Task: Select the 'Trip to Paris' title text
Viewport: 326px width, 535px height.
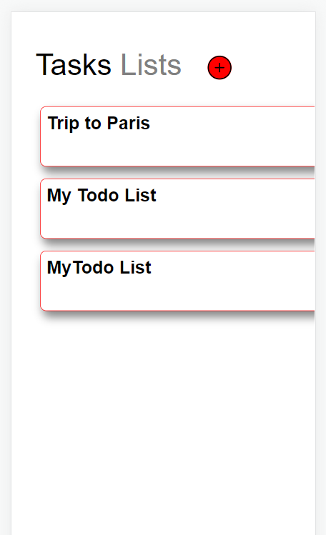Action: pos(99,123)
